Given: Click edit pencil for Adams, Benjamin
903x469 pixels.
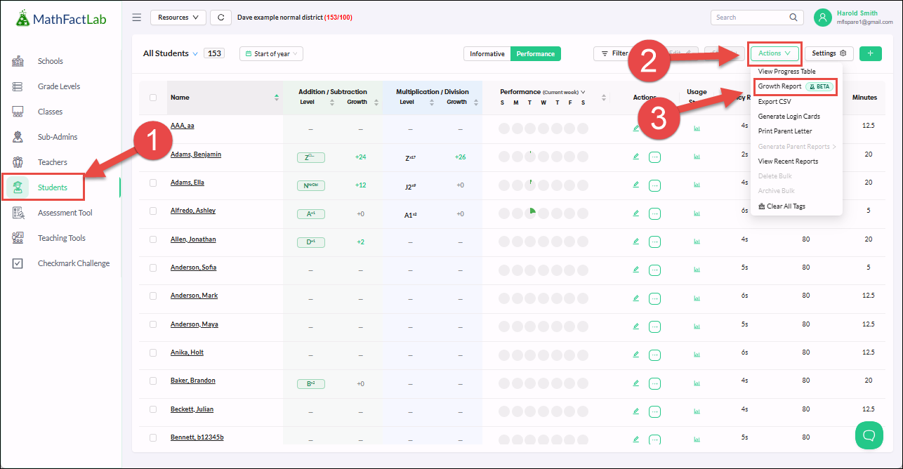Looking at the screenshot, I should click(x=636, y=157).
